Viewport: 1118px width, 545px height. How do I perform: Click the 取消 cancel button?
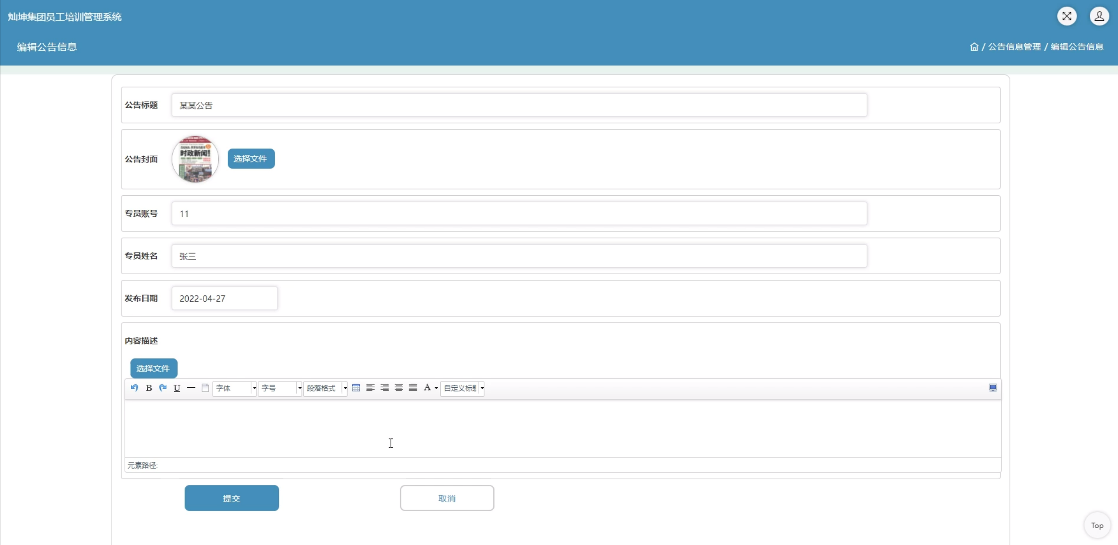click(447, 498)
